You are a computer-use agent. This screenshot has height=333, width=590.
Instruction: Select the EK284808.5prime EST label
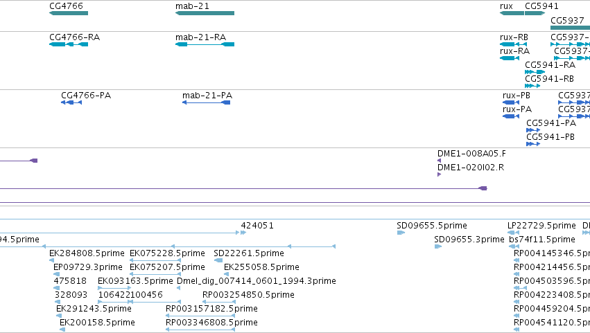(x=87, y=253)
